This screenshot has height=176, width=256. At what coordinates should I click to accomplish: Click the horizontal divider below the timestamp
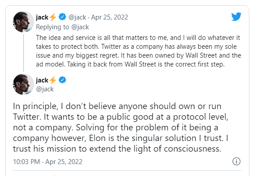pyautogui.click(x=127, y=171)
